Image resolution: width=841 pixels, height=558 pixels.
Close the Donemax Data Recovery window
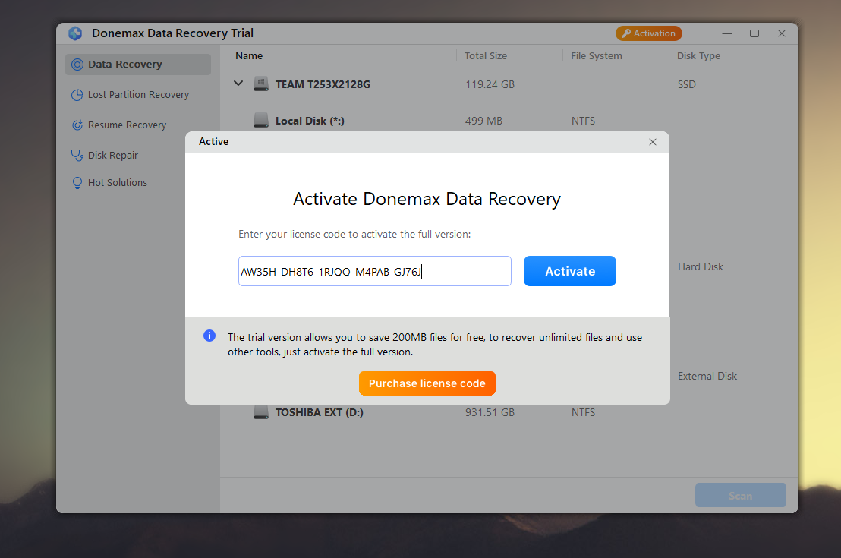782,33
